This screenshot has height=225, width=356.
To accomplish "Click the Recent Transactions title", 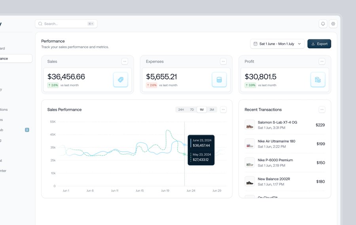I will pyautogui.click(x=263, y=110).
